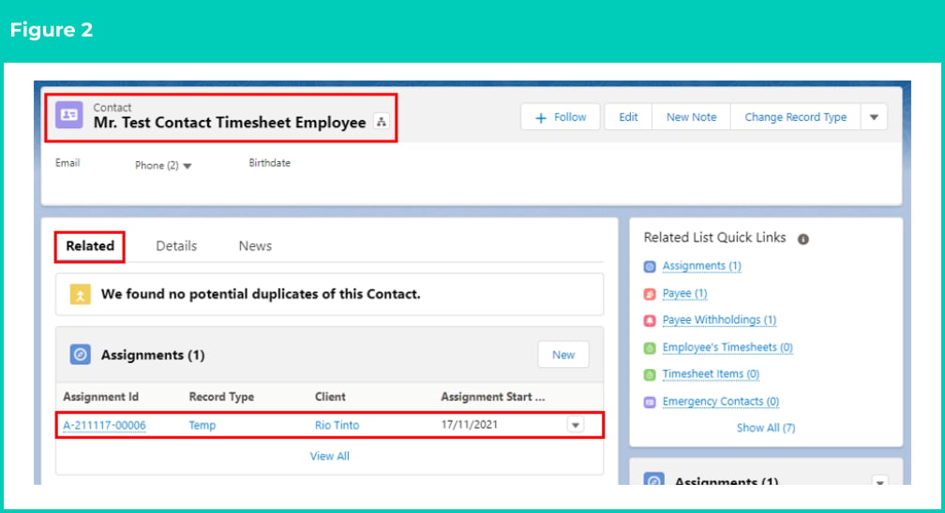Open Payee Withholdings (1) quick link
Screen dimensions: 945x513
click(719, 320)
